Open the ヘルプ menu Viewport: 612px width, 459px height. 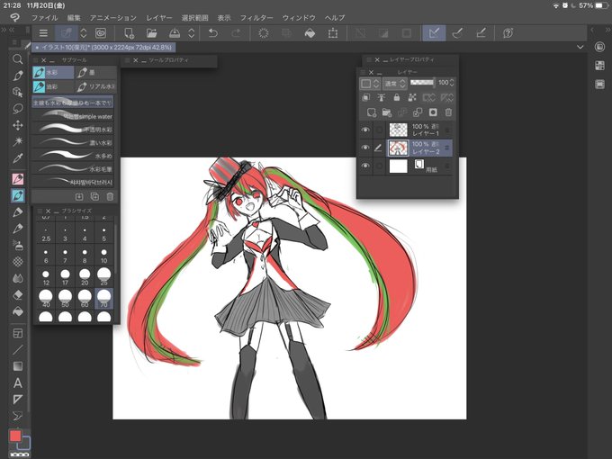(x=335, y=18)
